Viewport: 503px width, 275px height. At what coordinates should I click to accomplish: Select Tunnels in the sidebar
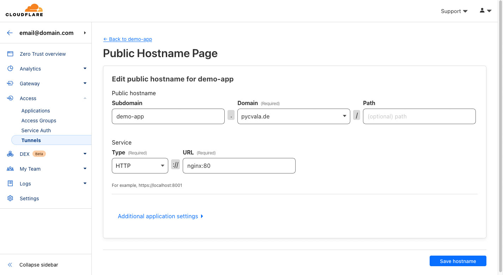point(31,140)
